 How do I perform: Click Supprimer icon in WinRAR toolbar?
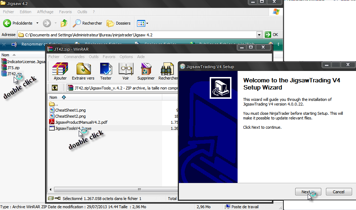146,68
